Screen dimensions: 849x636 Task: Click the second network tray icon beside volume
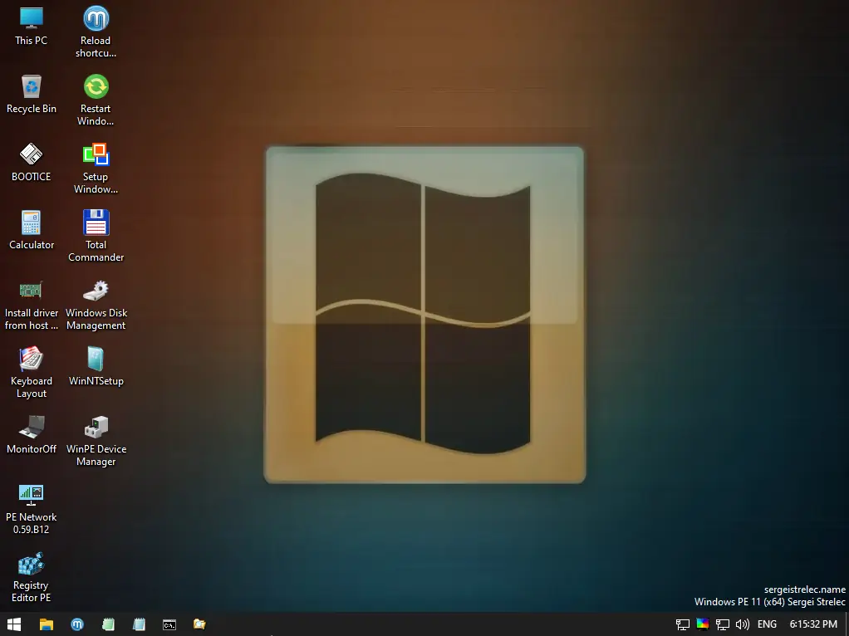click(x=722, y=624)
